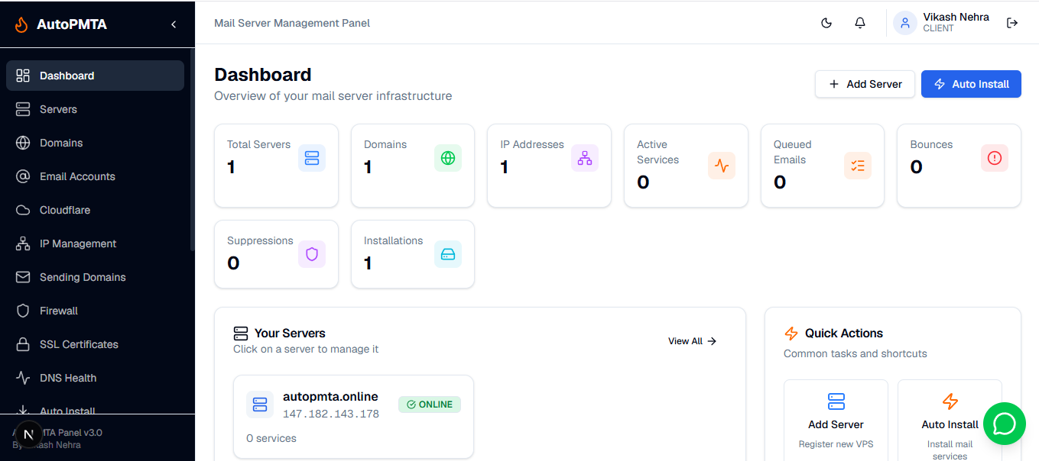Click the Mail Server Management Panel title
This screenshot has width=1039, height=461.
(x=292, y=23)
